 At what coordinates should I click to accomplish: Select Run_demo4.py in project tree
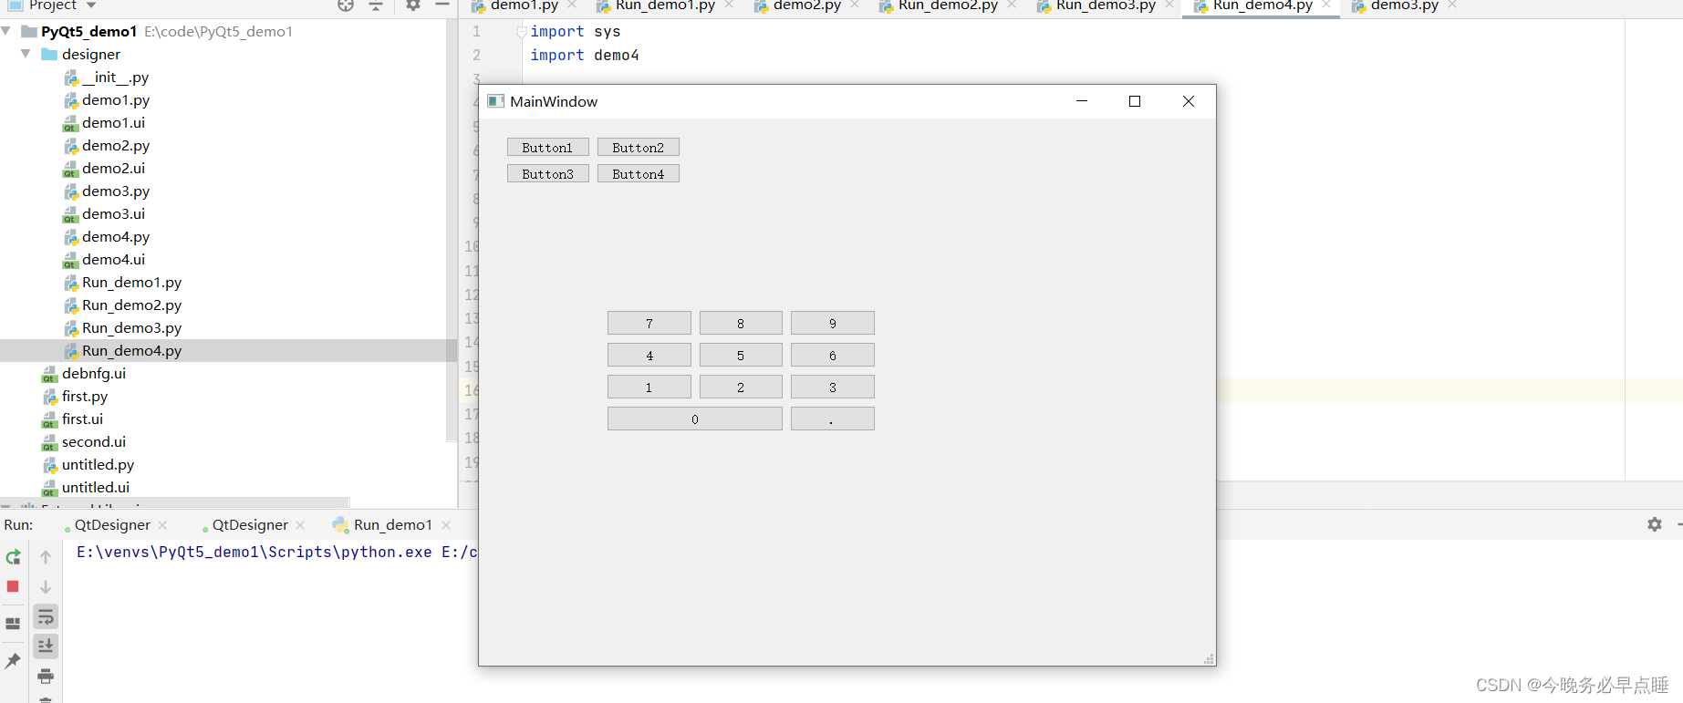(123, 351)
